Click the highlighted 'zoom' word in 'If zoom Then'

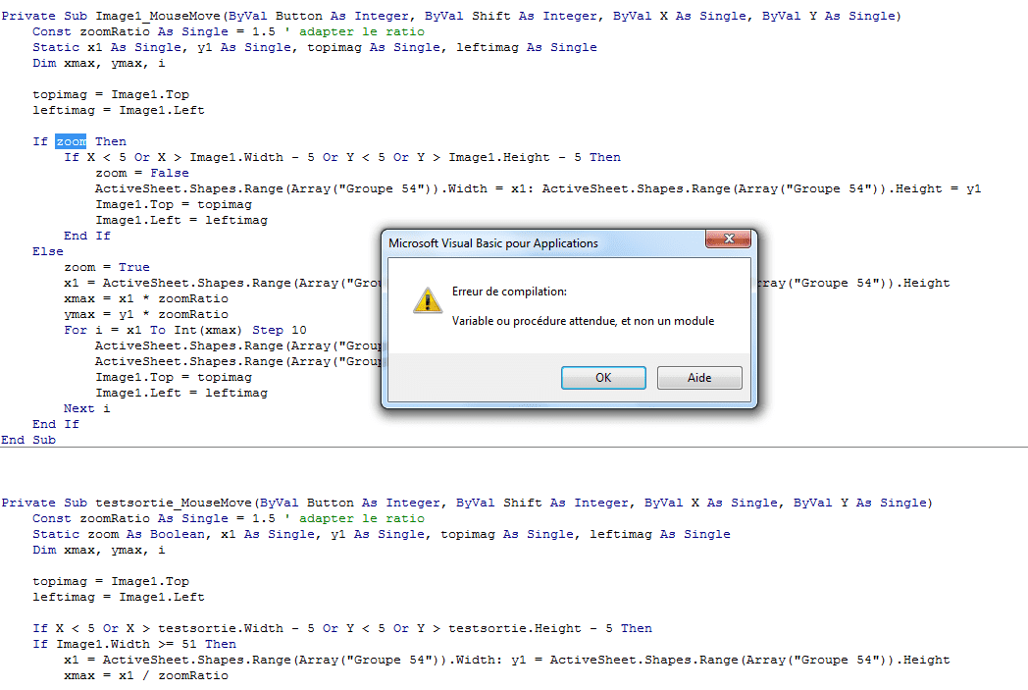click(71, 141)
